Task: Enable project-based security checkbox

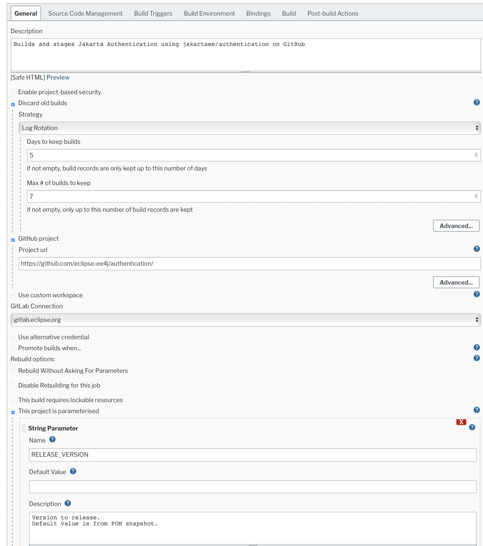Action: (13, 93)
